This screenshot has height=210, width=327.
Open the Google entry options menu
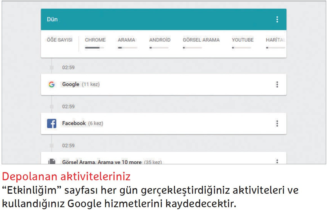click(277, 85)
